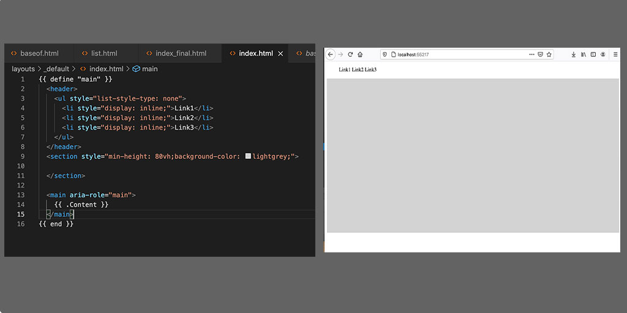627x313 pixels.
Task: Click the lightgrey color swatch in code
Action: click(248, 156)
